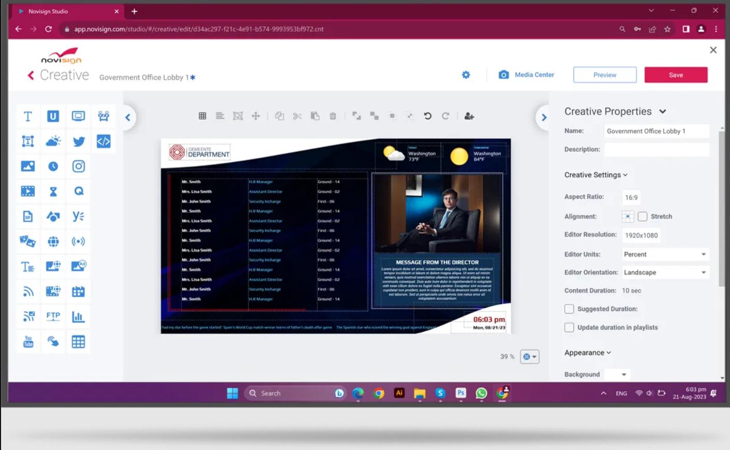Open the Media Center
This screenshot has height=450, width=730.
tap(527, 75)
